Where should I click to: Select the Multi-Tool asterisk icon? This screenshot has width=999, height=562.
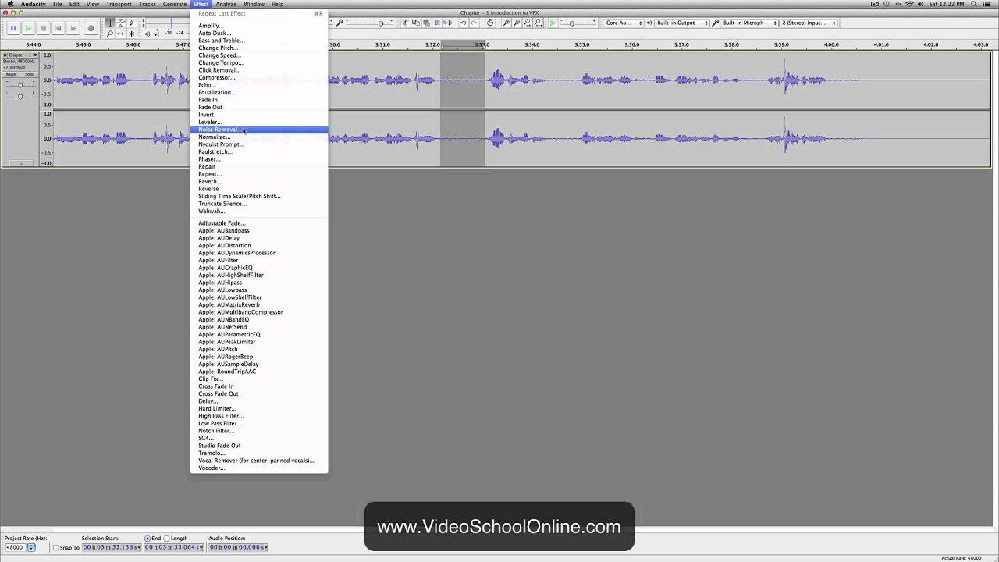(x=131, y=34)
